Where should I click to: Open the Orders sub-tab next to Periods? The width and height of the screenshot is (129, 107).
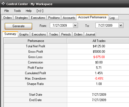(x=78, y=34)
